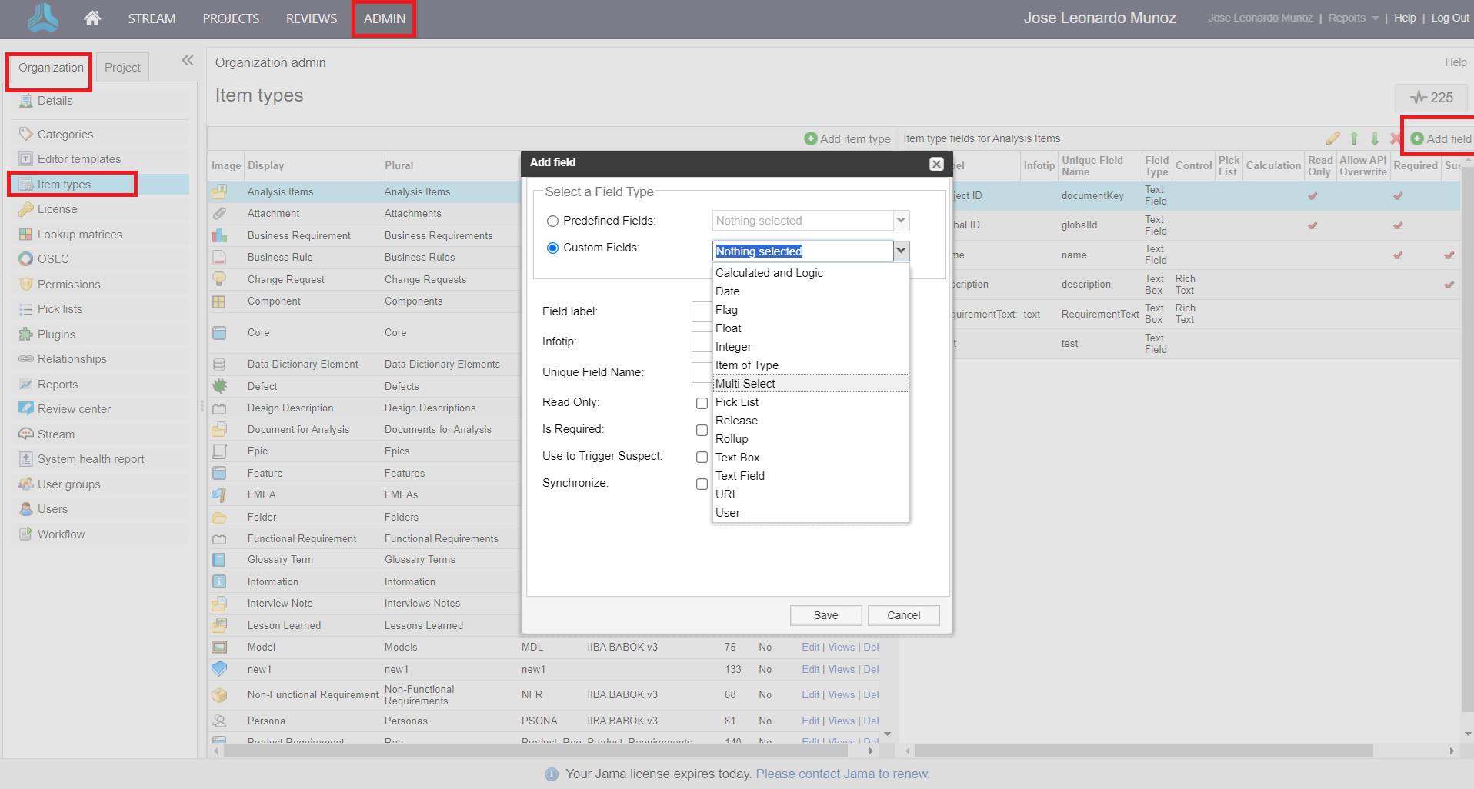
Task: Select the Predefined Fields radio button
Action: tap(552, 221)
